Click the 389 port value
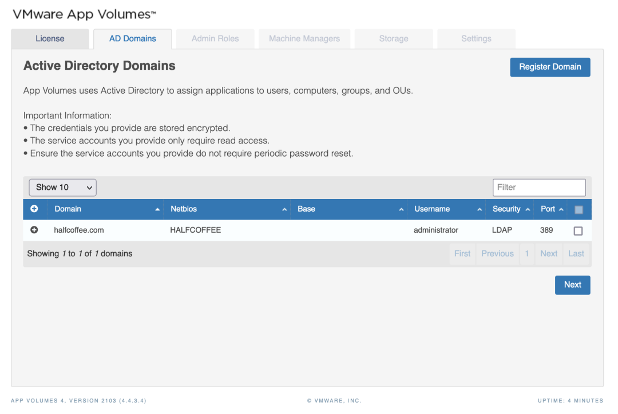Image resolution: width=618 pixels, height=414 pixels. click(546, 230)
